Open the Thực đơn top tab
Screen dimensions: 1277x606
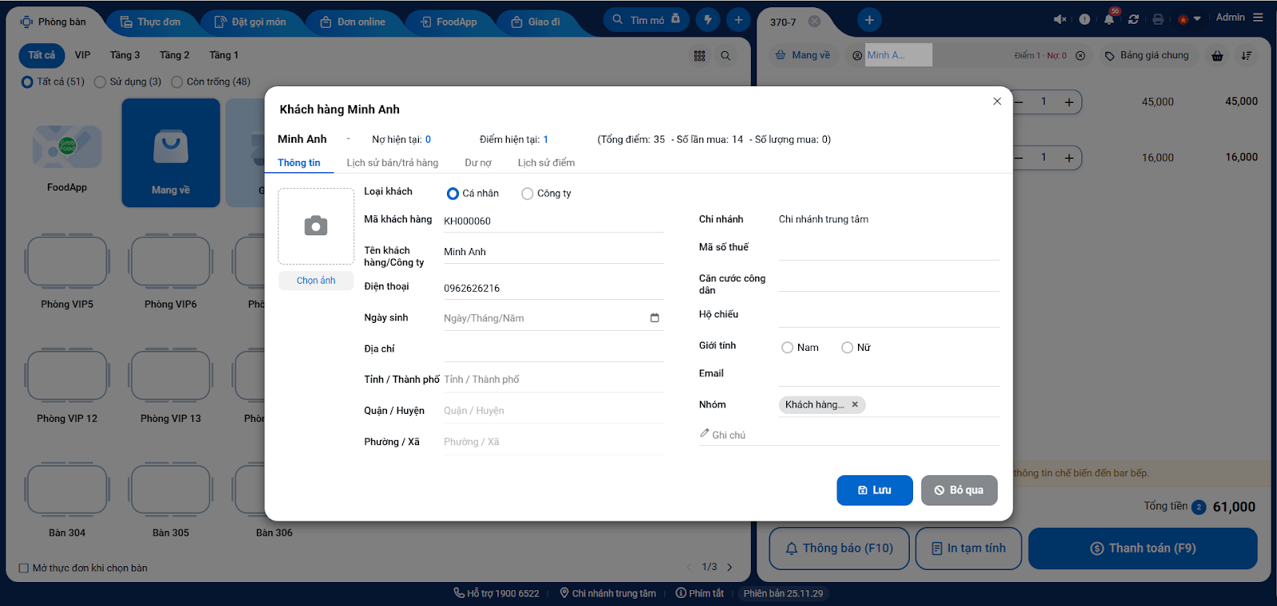[151, 22]
